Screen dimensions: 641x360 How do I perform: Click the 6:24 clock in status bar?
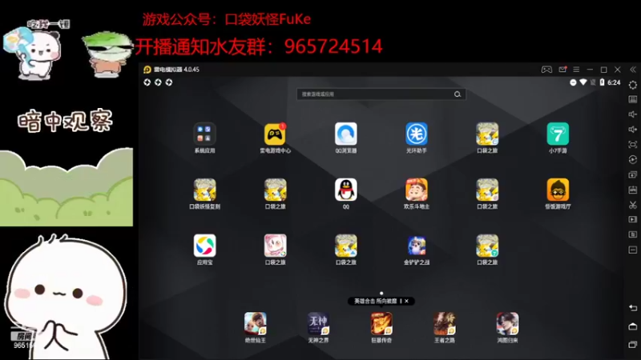coord(614,82)
